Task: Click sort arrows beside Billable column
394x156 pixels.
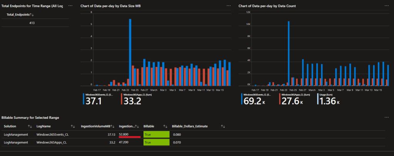Action: click(165, 126)
